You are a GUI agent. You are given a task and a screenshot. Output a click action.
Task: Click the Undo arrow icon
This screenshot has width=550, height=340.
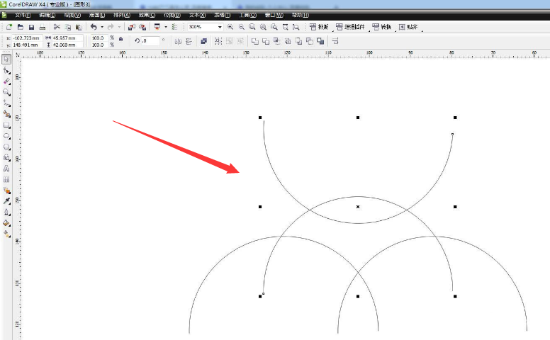(93, 27)
